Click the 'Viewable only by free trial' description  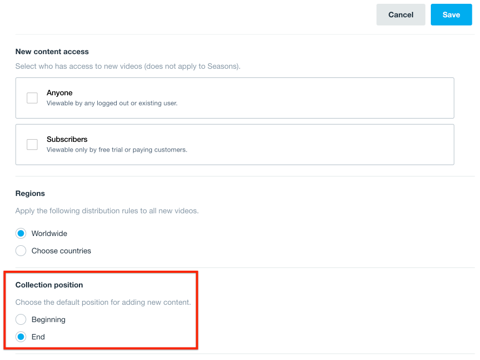(117, 149)
